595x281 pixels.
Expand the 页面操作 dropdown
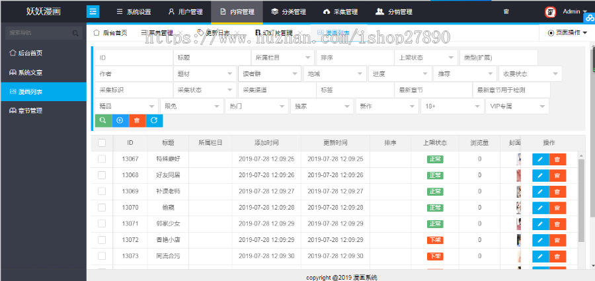point(568,33)
